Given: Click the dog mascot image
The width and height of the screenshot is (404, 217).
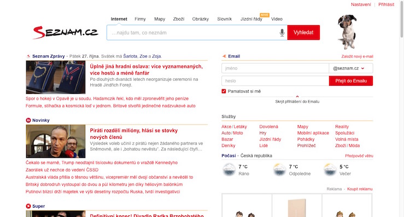Looking at the screenshot, I should tap(347, 32).
